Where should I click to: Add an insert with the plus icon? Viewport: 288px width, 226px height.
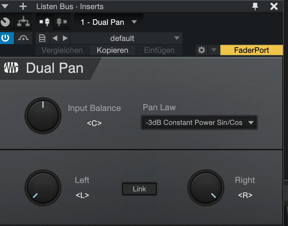pos(23,6)
